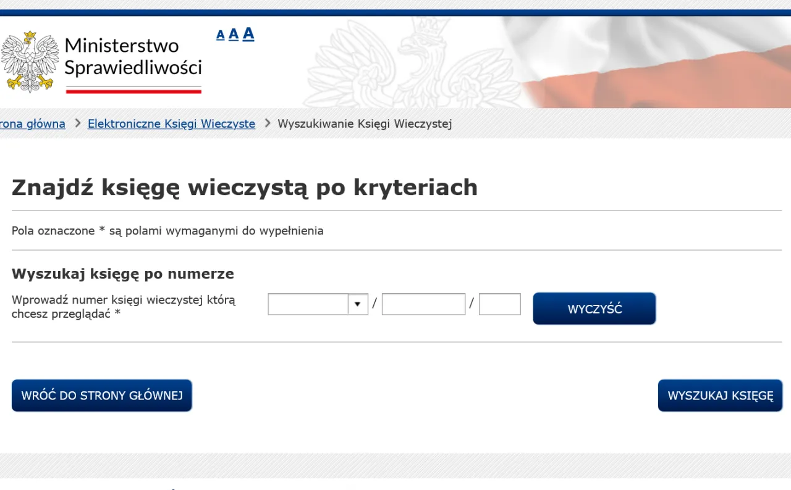Click WRÓĆ DO STRONY GŁÓWNEJ button
The width and height of the screenshot is (791, 490).
[101, 396]
